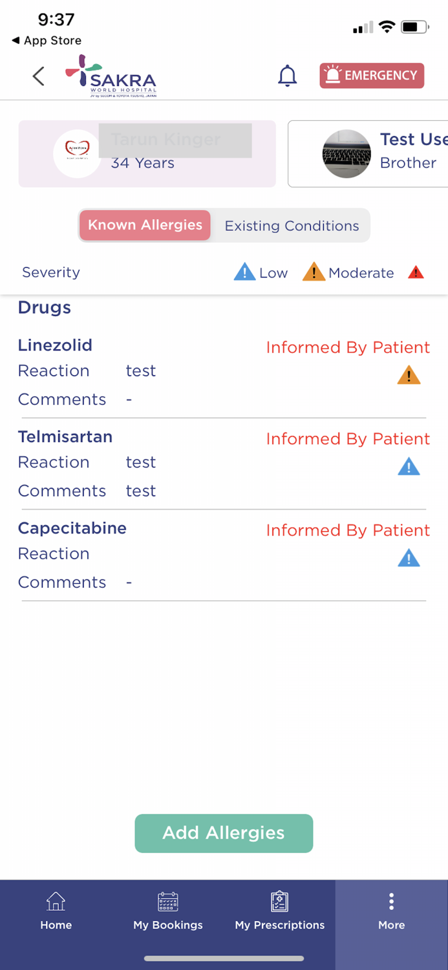The width and height of the screenshot is (448, 970).
Task: Click the keyboard photo on the Test User card
Action: (347, 153)
